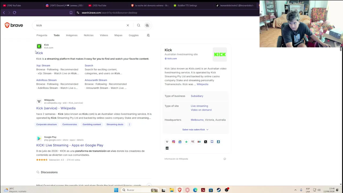The height and width of the screenshot is (193, 343).
Task: Open the Instagram profile icon for Kick
Action: coord(173,142)
